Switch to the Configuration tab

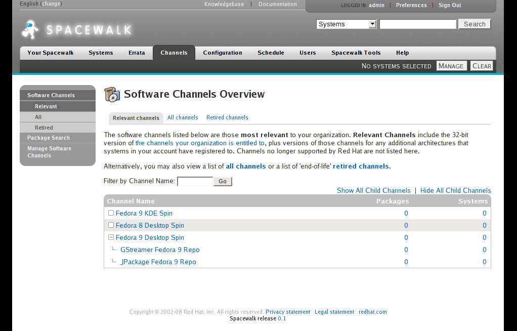(223, 53)
